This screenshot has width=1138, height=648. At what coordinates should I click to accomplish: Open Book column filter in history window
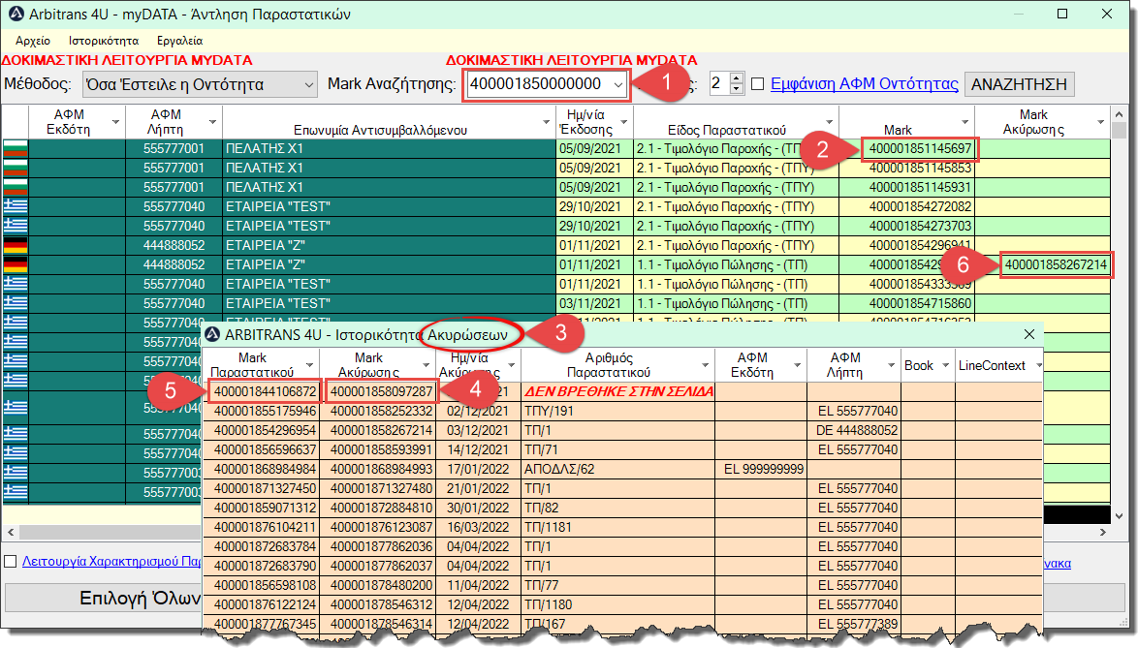point(946,365)
